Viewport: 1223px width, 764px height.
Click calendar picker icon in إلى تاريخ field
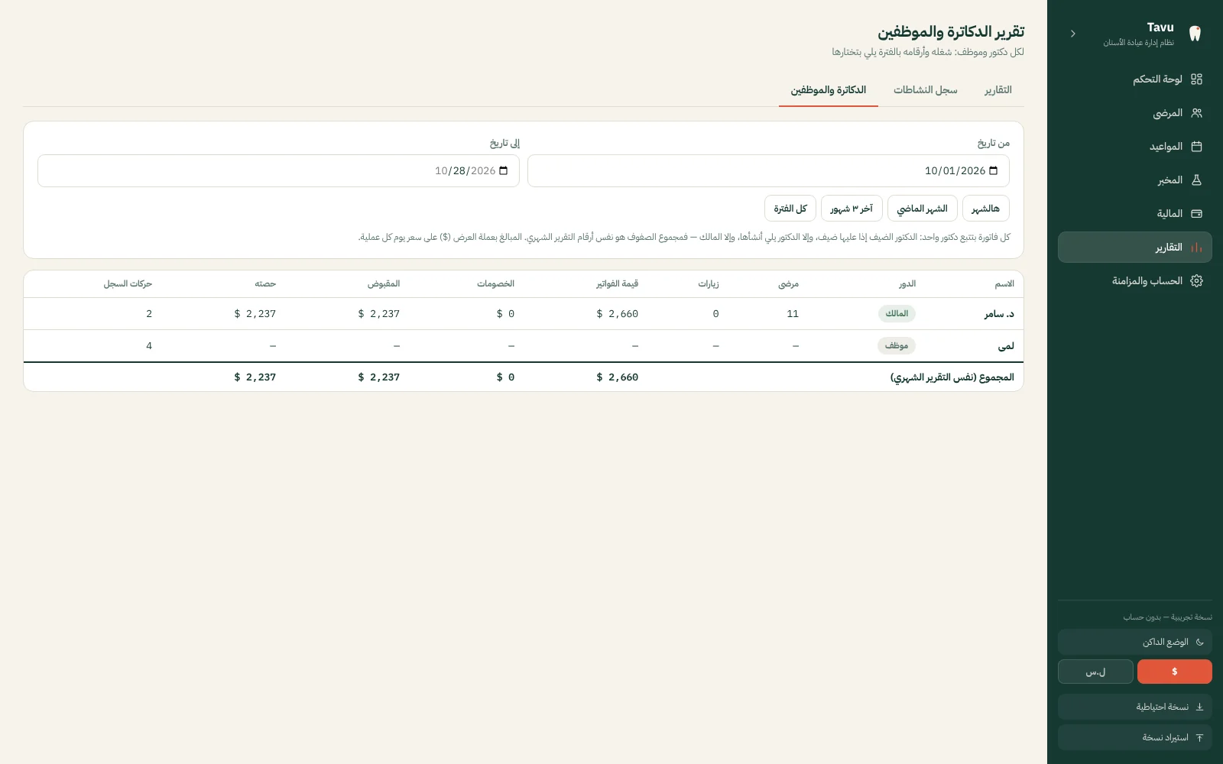[x=504, y=171]
